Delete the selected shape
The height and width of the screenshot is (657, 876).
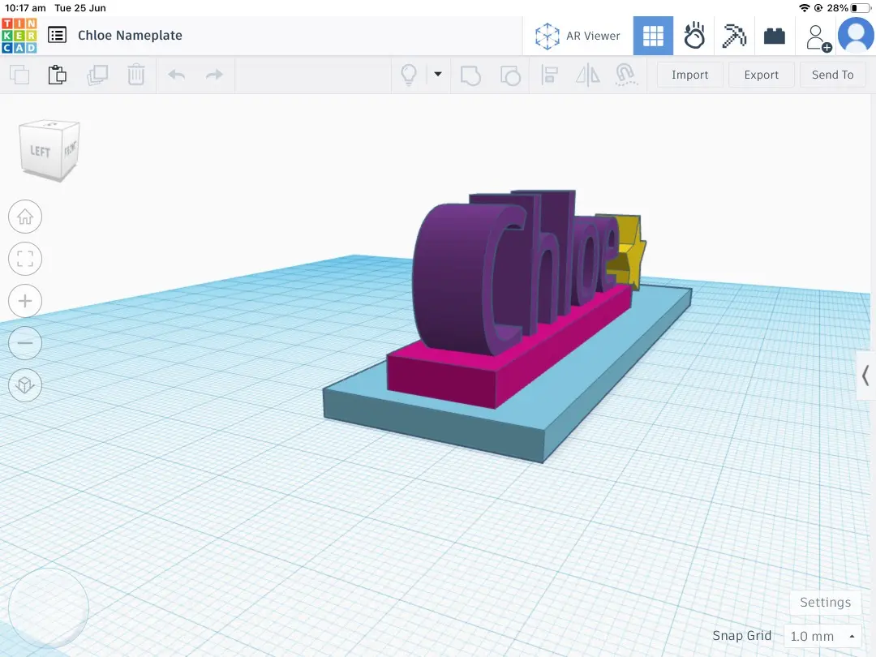(135, 75)
